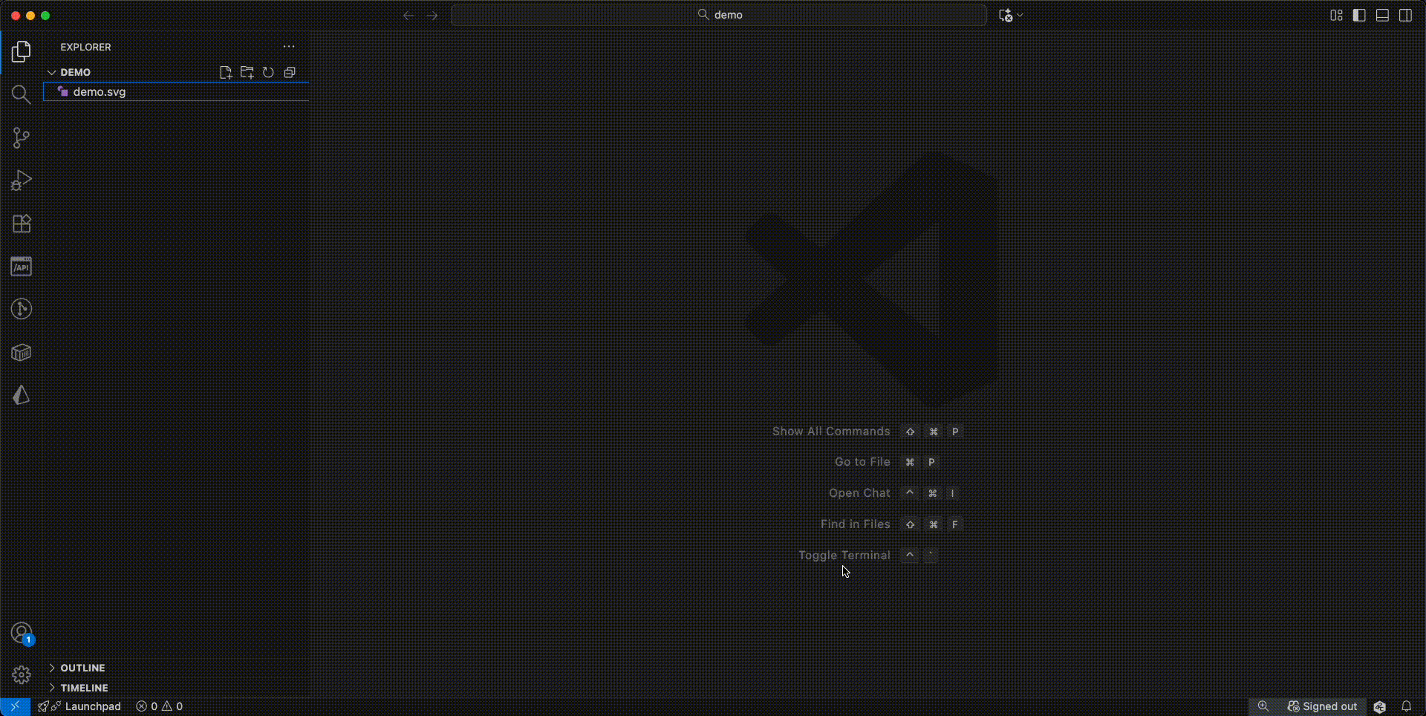This screenshot has height=716, width=1426.
Task: Open Explorer more actions ellipsis
Action: coord(289,47)
